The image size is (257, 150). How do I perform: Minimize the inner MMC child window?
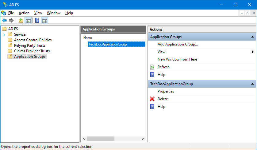pyautogui.click(x=242, y=13)
